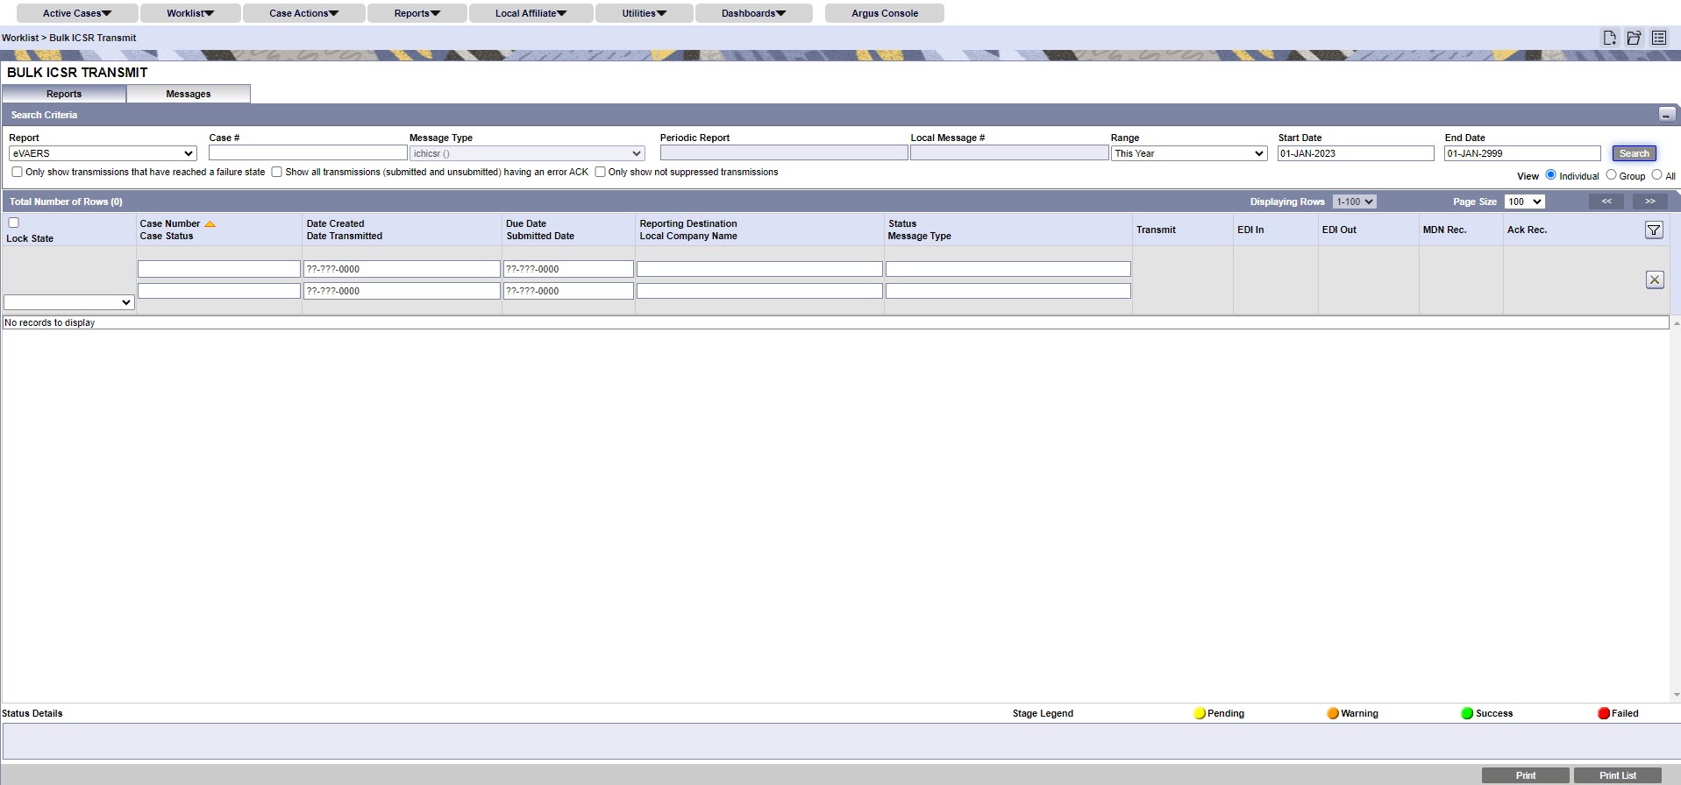The image size is (1681, 785).
Task: Select the All view radio button
Action: [1656, 174]
